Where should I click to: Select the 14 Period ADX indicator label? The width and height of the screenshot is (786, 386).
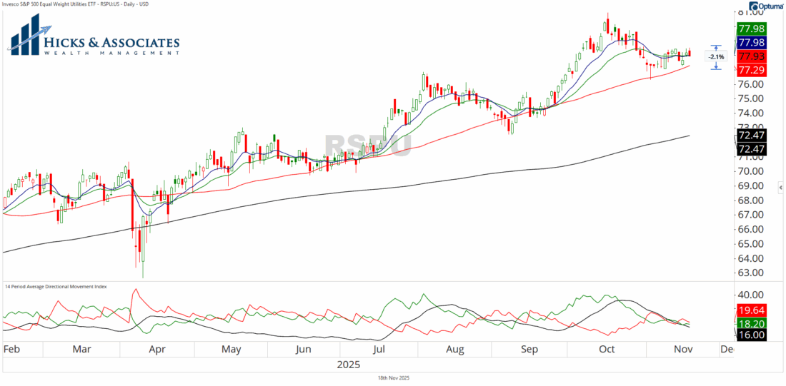pyautogui.click(x=56, y=286)
